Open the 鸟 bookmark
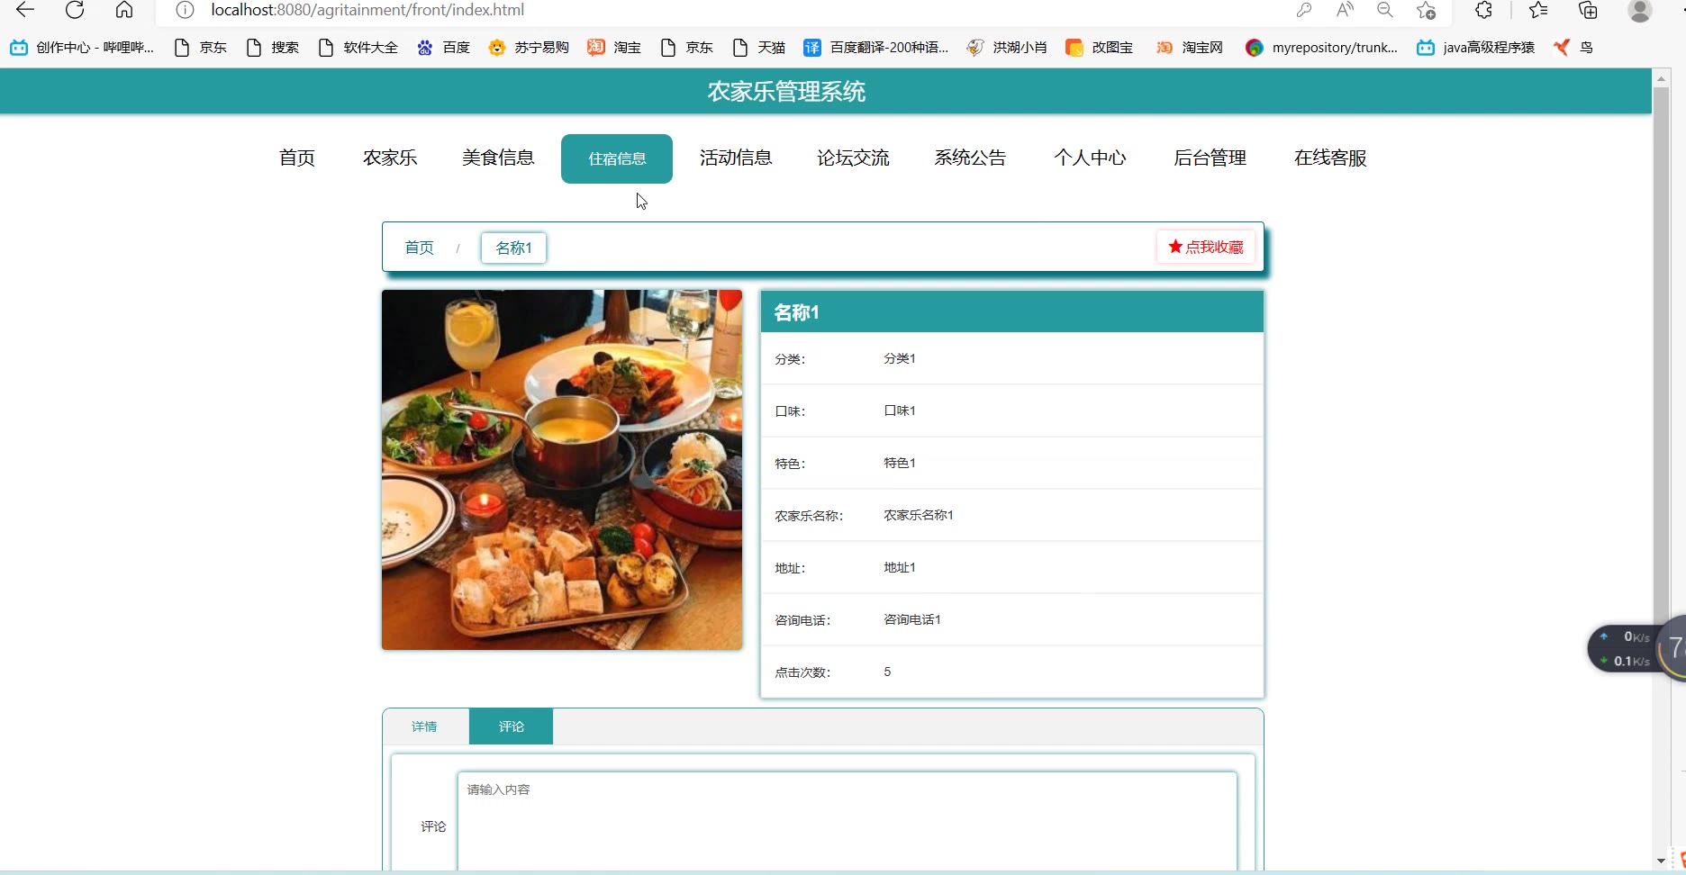Image resolution: width=1686 pixels, height=875 pixels. coord(1573,48)
